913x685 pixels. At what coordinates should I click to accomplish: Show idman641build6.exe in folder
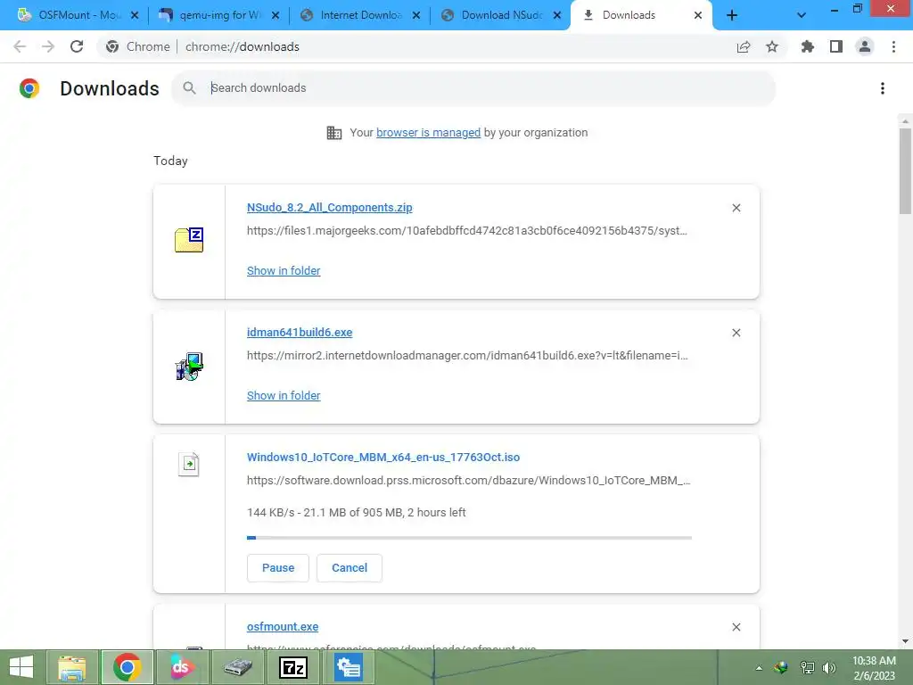tap(284, 395)
